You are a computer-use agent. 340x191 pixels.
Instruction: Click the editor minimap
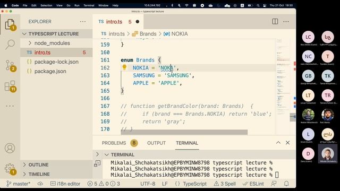tap(283, 86)
